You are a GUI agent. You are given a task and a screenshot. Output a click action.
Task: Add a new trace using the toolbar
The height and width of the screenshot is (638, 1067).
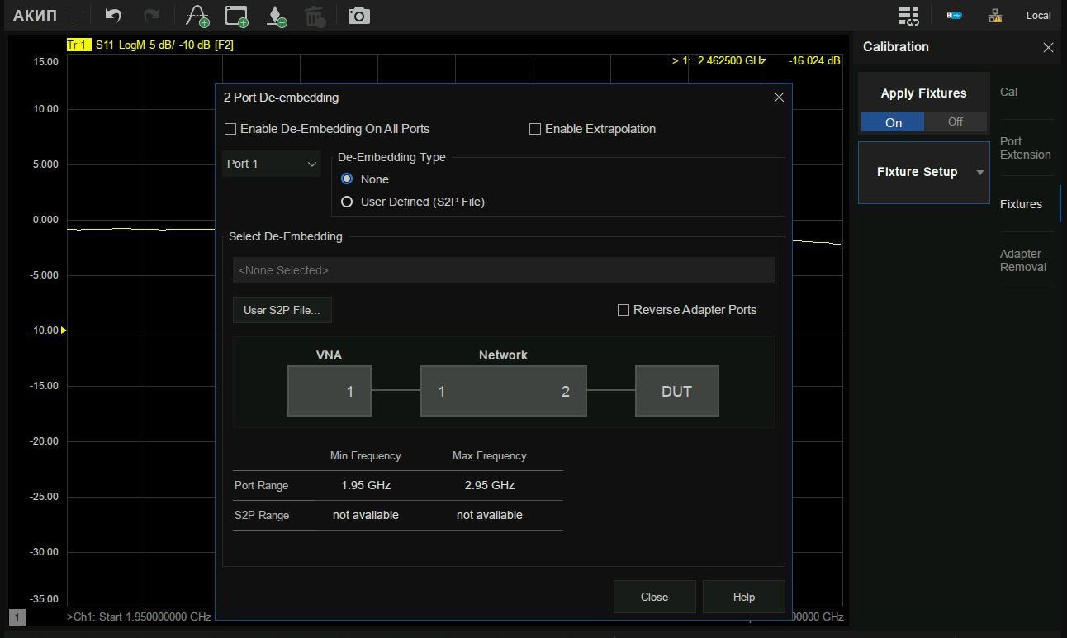click(197, 16)
